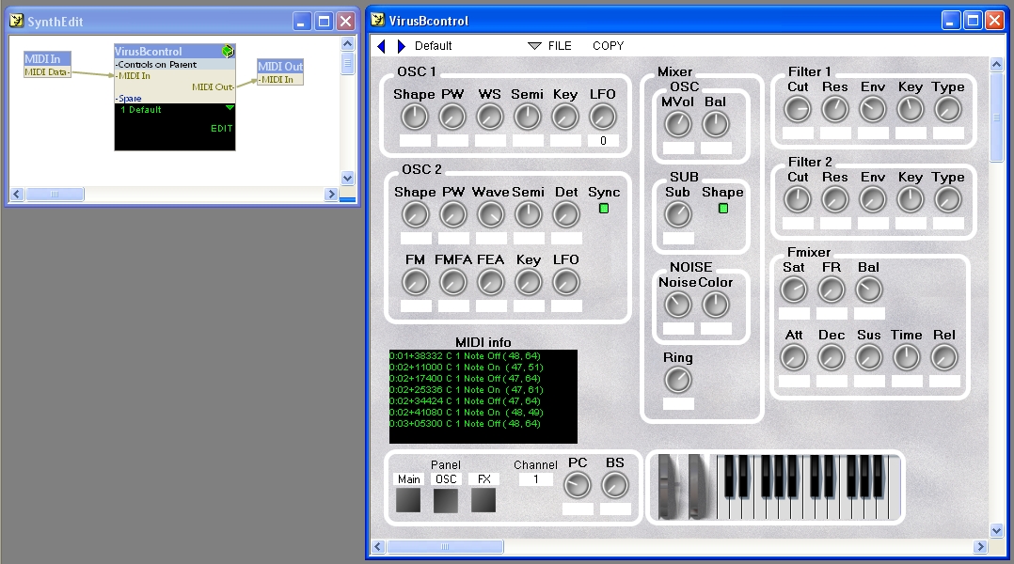Go to the next preset with the right arrow
1014x564 pixels.
coord(401,46)
